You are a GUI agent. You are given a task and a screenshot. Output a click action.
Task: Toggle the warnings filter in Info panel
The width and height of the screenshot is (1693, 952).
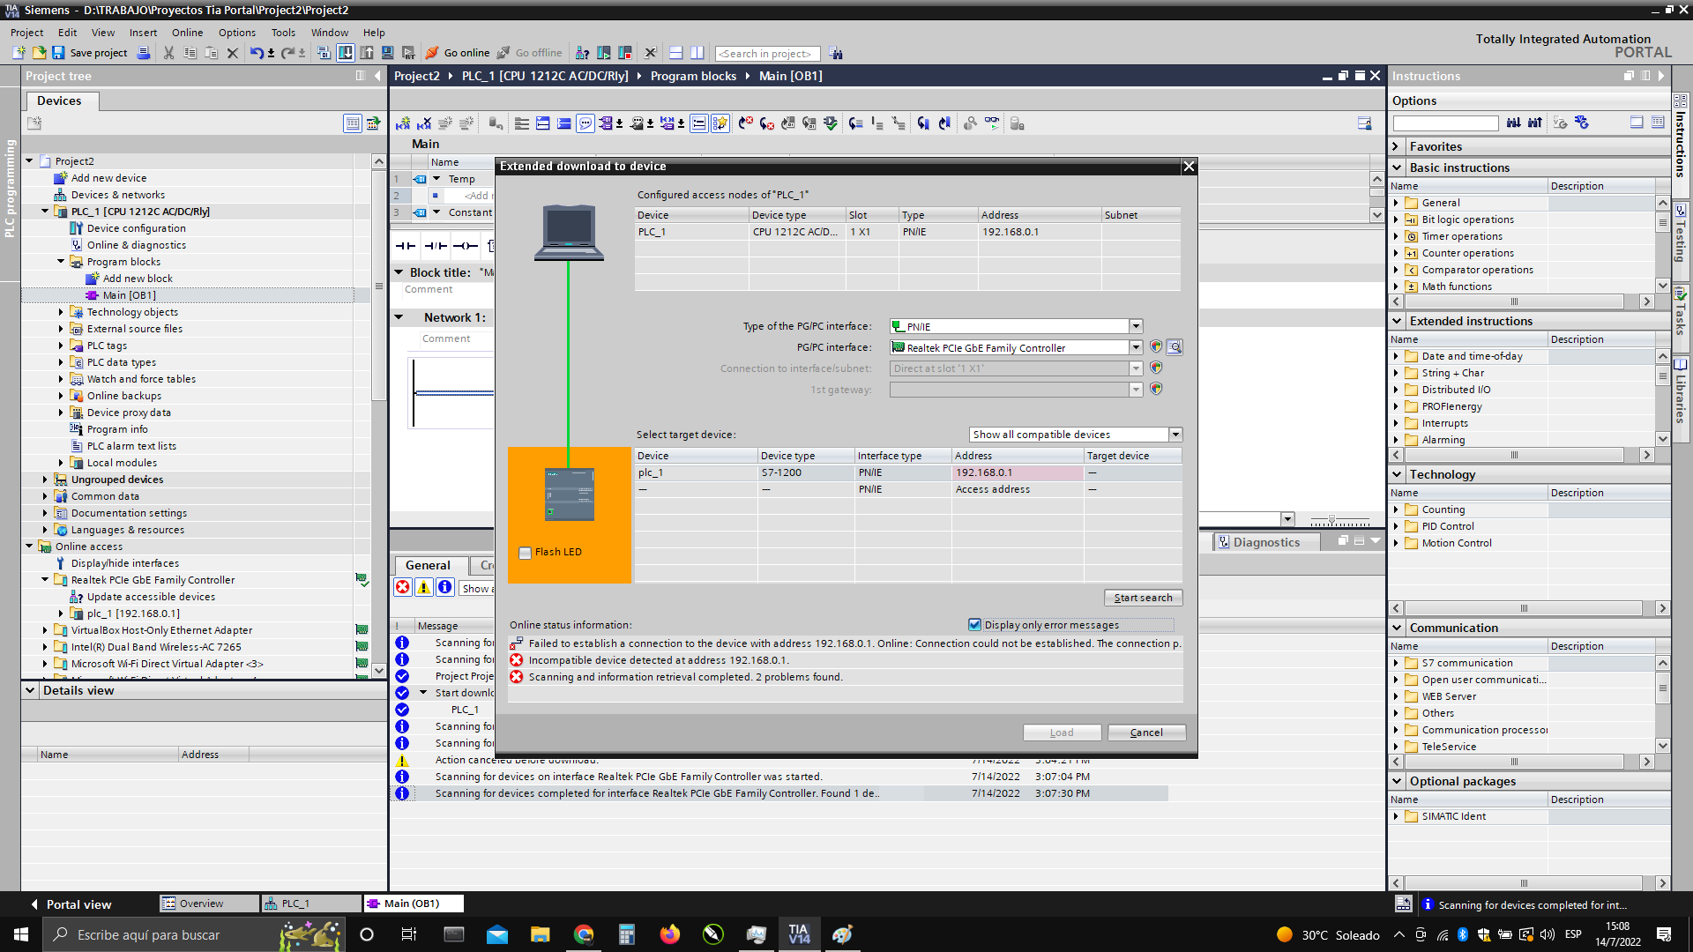tap(424, 588)
